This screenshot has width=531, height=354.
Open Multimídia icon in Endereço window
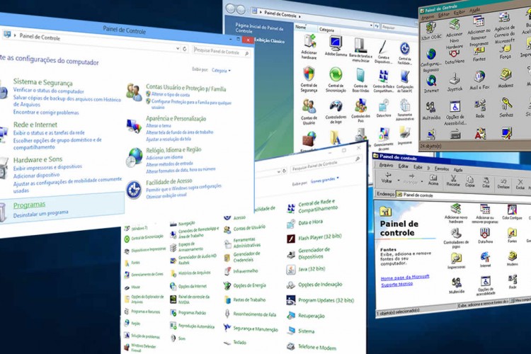456,285
